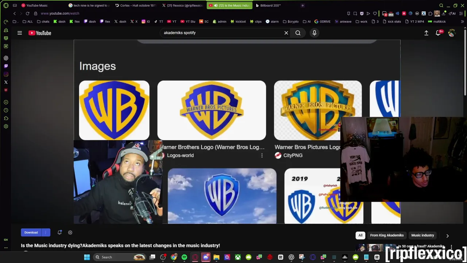Expand the Download button options arrow
Viewport: 467px width, 263px height.
coord(46,232)
